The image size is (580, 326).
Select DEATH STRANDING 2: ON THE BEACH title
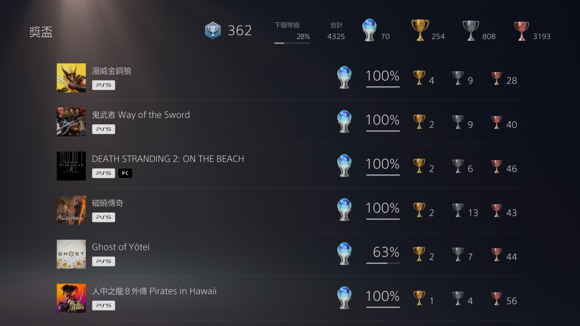point(168,159)
